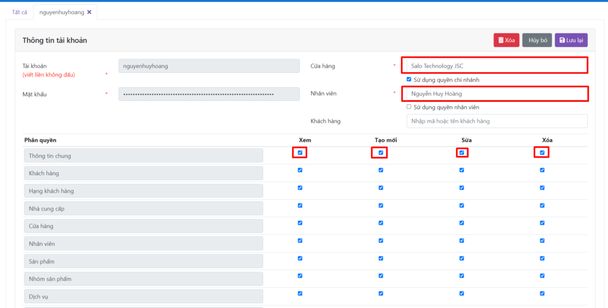Screen dimensions: 608x308
Task: Uncheck Xóa for Nhà cung cấp
Action: (542, 206)
